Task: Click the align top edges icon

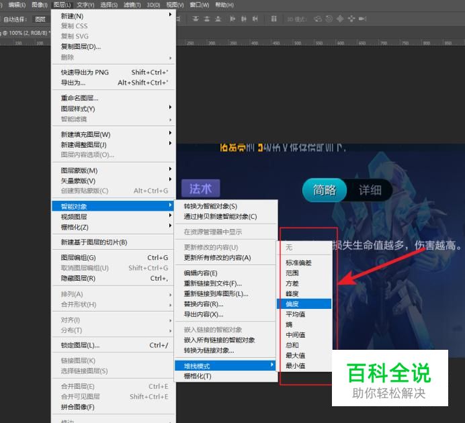Action: click(196, 19)
